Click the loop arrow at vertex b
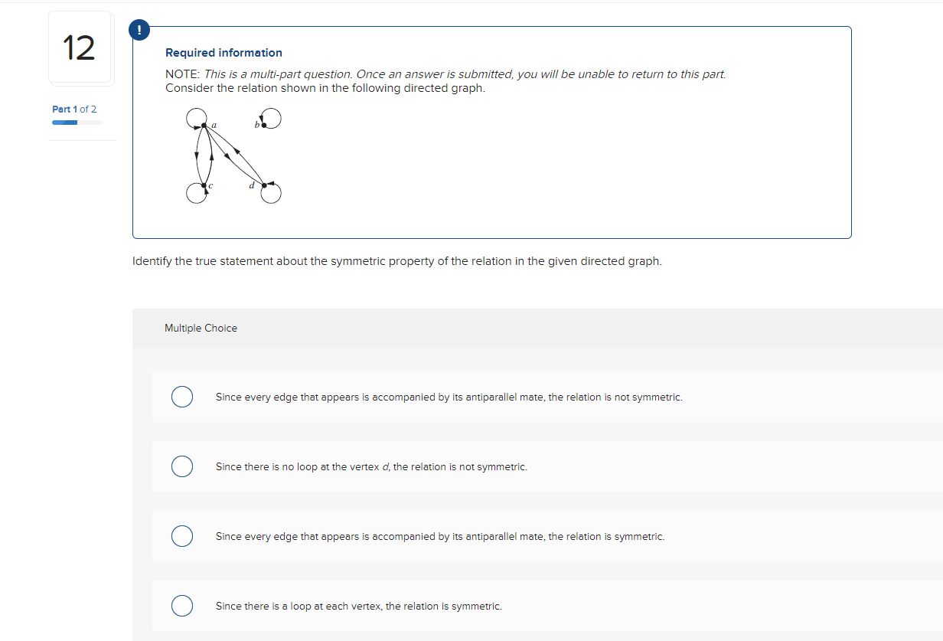The image size is (943, 641). tap(272, 118)
